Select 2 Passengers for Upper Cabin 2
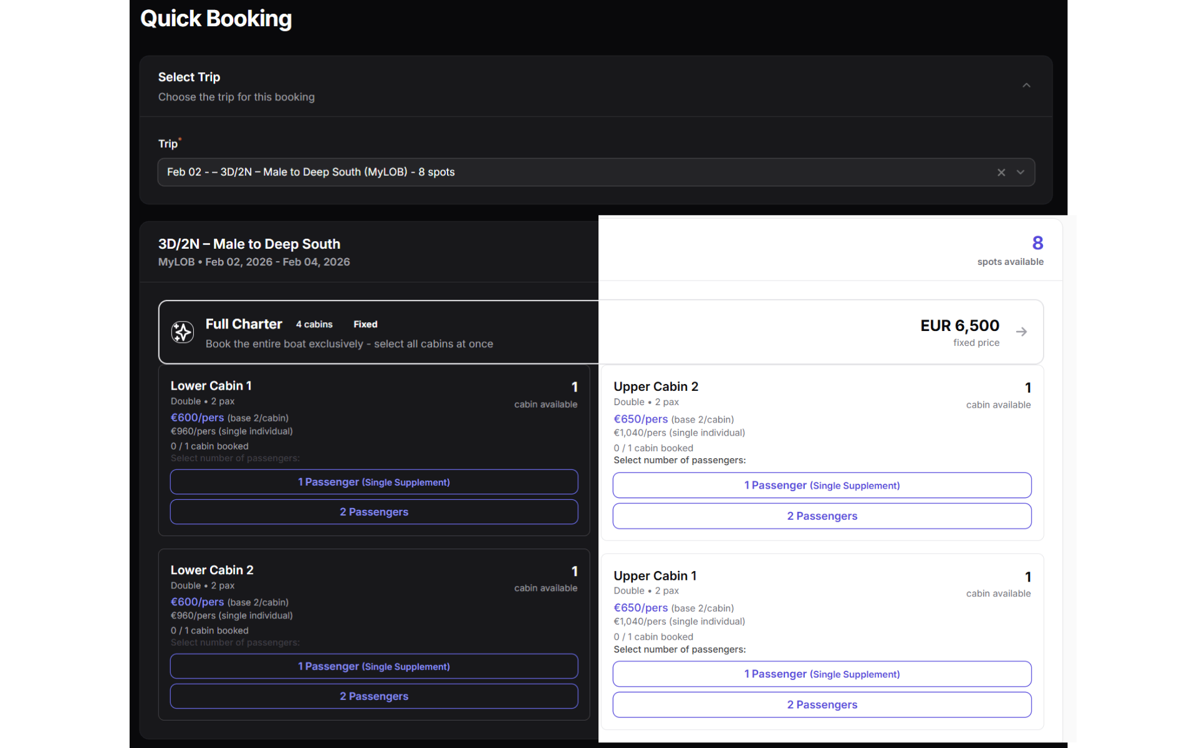This screenshot has height=748, width=1197. pyautogui.click(x=822, y=515)
